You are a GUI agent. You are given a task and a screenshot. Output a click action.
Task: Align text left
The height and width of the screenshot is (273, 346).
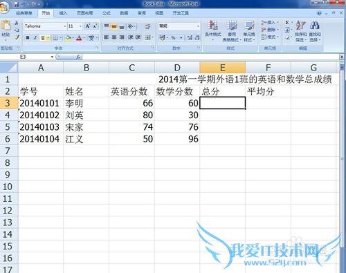coord(107,37)
